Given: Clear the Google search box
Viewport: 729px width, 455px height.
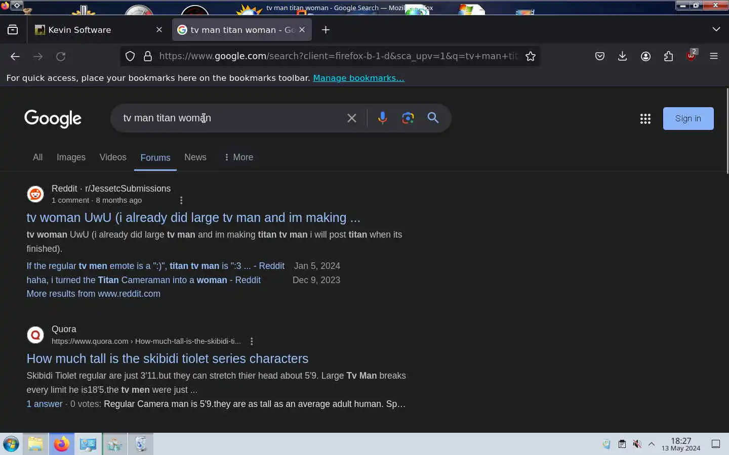Looking at the screenshot, I should (352, 118).
